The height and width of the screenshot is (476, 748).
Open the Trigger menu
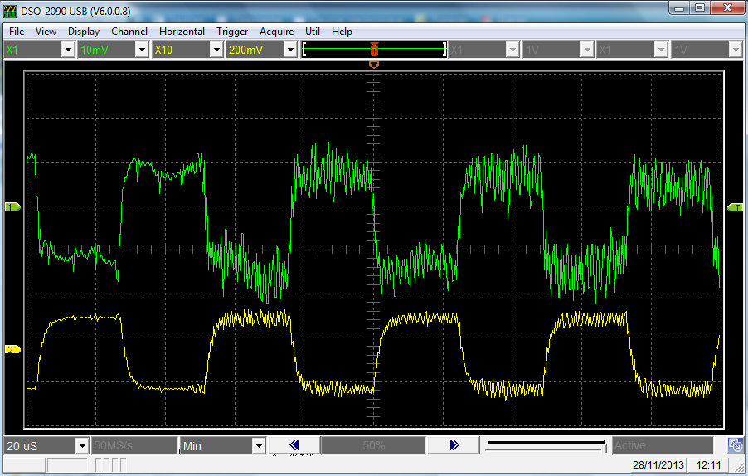coord(232,32)
